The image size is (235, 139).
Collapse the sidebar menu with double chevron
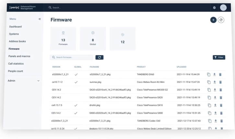(40, 19)
